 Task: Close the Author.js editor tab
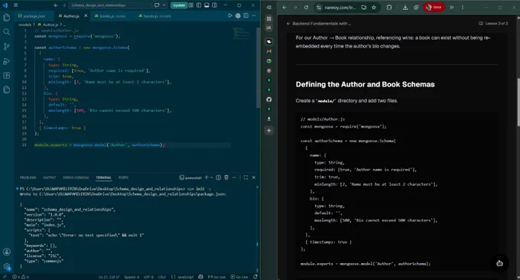tap(86, 15)
